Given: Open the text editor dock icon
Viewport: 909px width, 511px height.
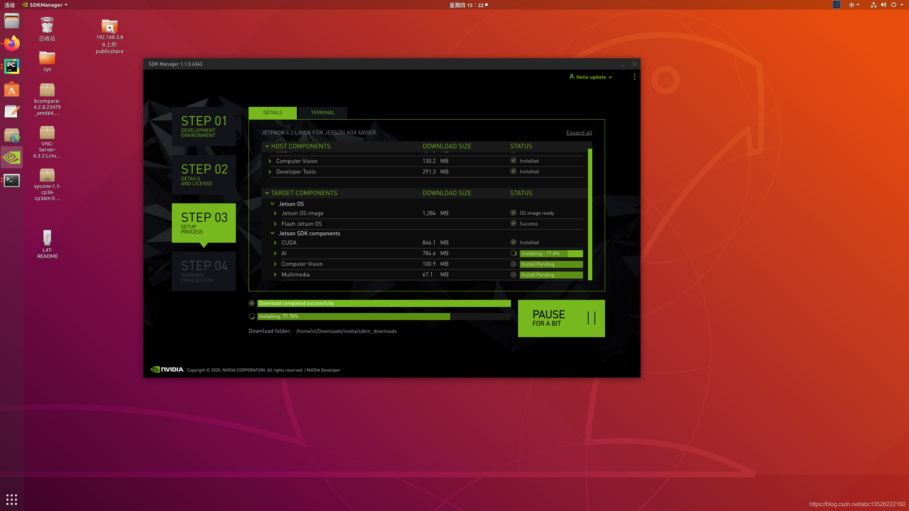Looking at the screenshot, I should pyautogui.click(x=12, y=112).
